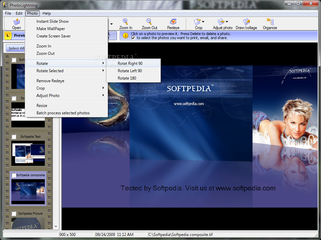Click the Softpedia Picture caption label
Viewport: 321px width, 240px height.
30,214
